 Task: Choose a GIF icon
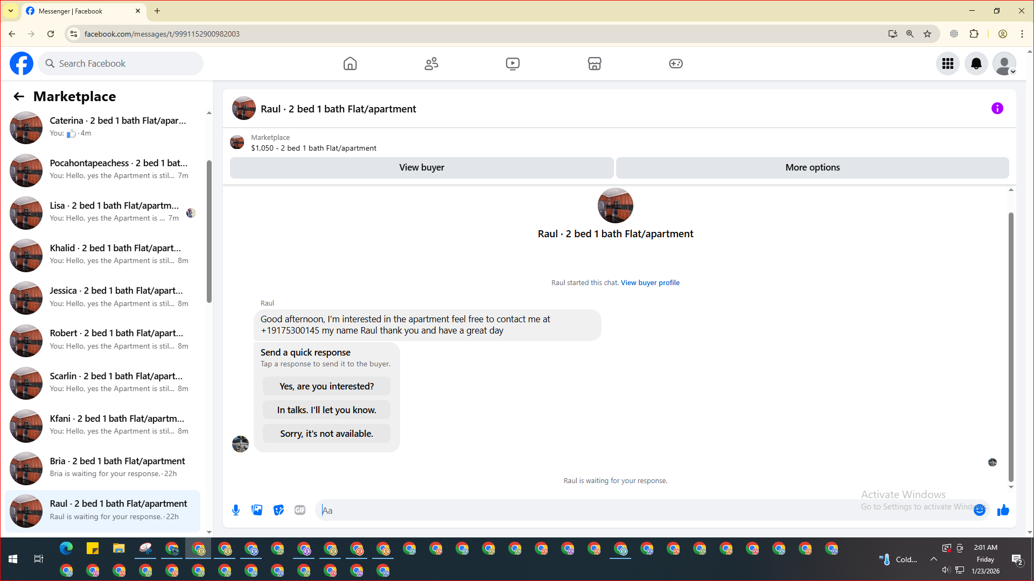[x=300, y=510]
